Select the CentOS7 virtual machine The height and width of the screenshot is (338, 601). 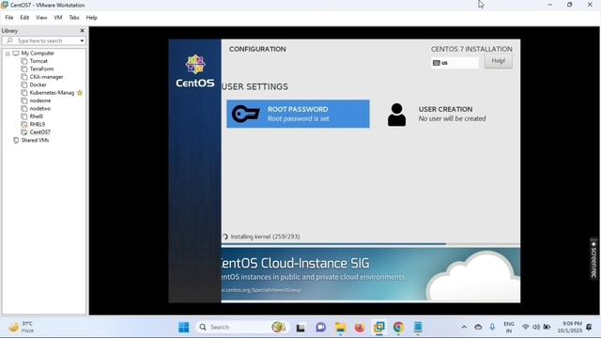coord(39,132)
